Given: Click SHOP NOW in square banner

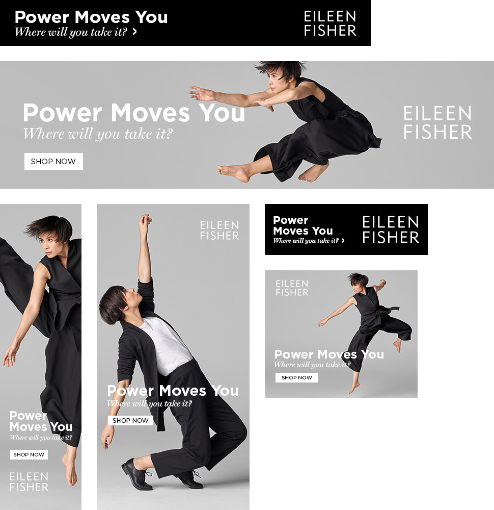Looking at the screenshot, I should click(x=297, y=377).
